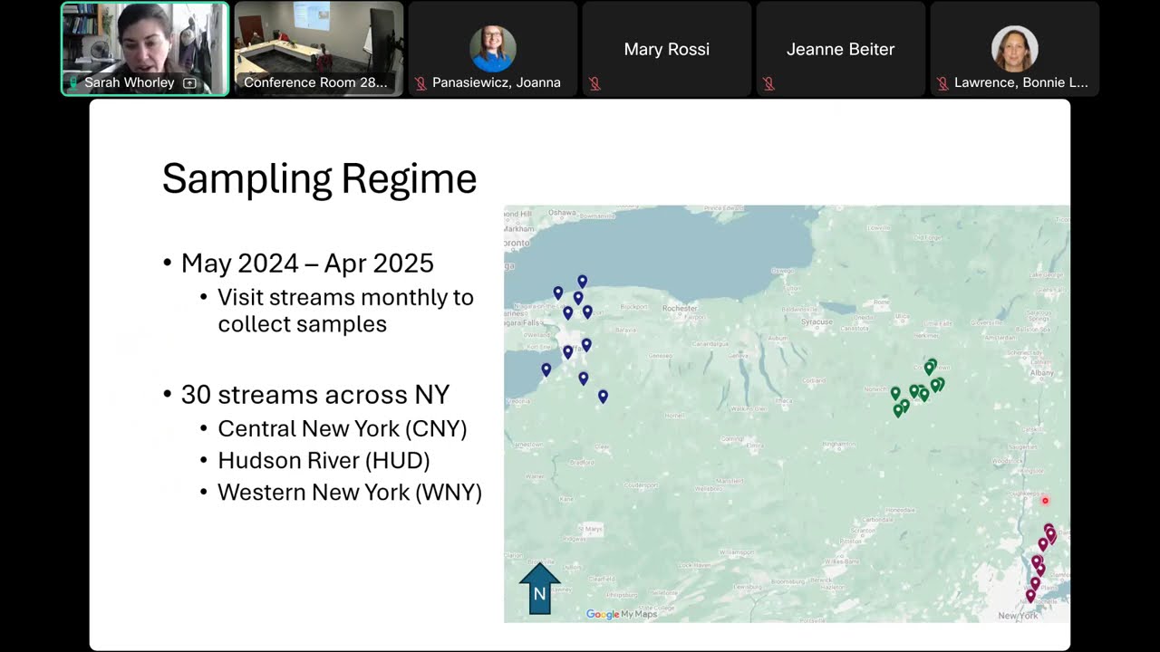
Task: Click the blue pin on the Lake Erie shoreline
Action: tap(546, 369)
